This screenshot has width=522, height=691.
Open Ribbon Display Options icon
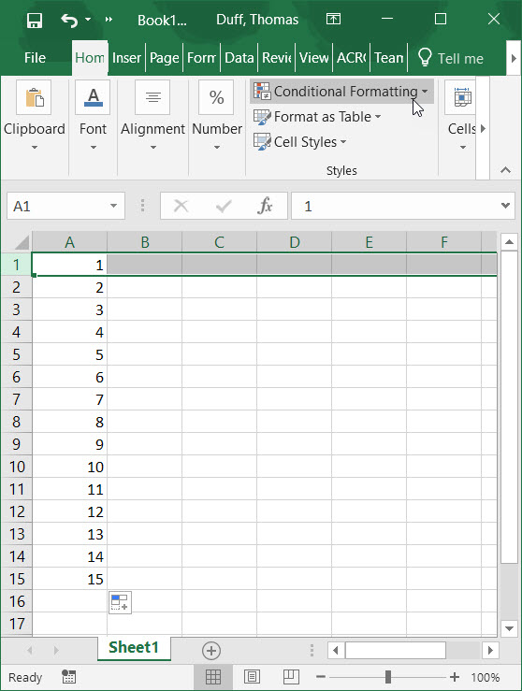[333, 19]
